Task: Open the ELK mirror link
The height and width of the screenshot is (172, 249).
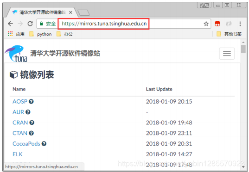Action: [x=18, y=154]
